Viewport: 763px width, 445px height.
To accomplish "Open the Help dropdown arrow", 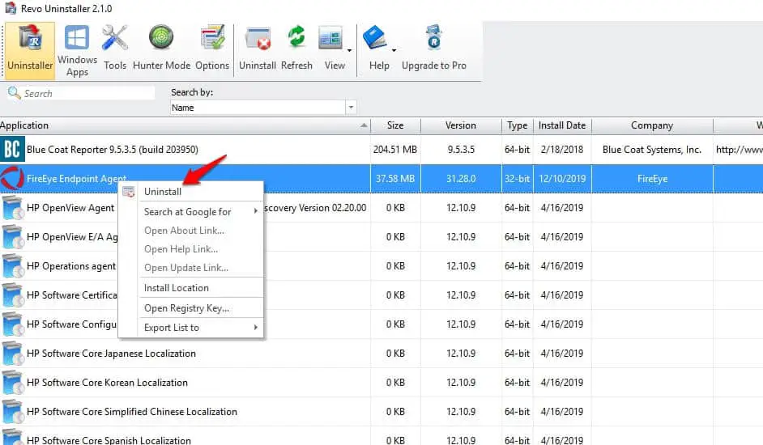I will 394,50.
